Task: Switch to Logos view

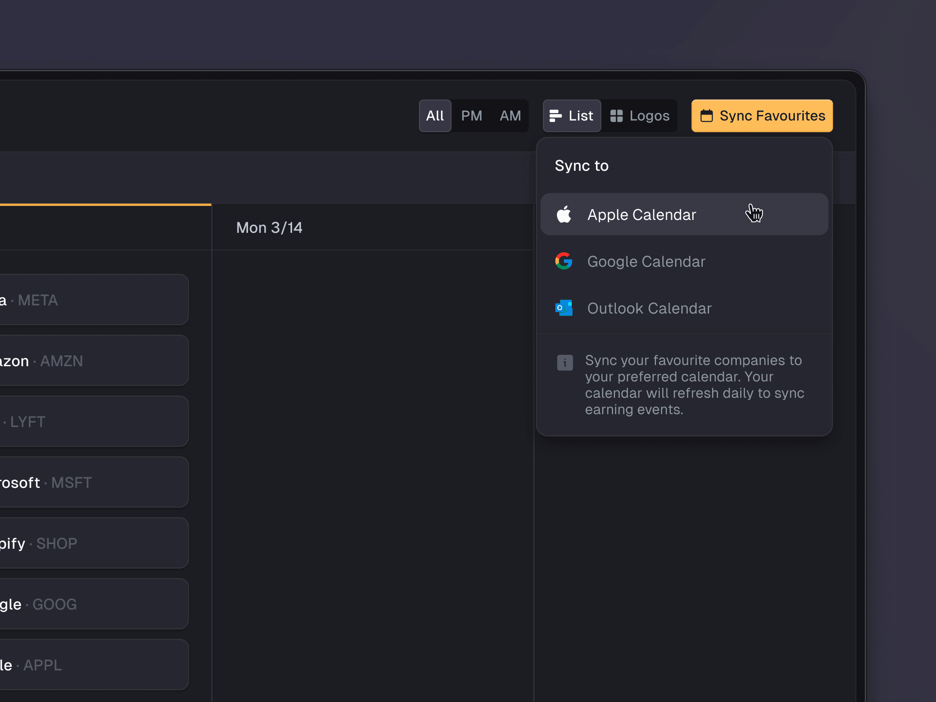Action: click(x=640, y=115)
